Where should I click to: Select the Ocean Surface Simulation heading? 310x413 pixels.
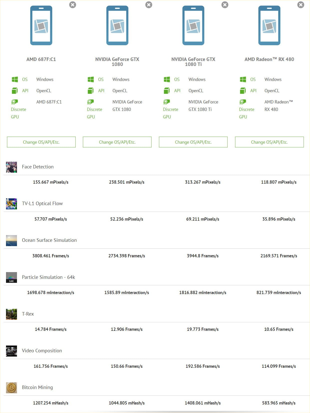[x=49, y=240]
